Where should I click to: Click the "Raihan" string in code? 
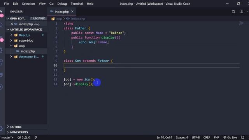click(116, 33)
